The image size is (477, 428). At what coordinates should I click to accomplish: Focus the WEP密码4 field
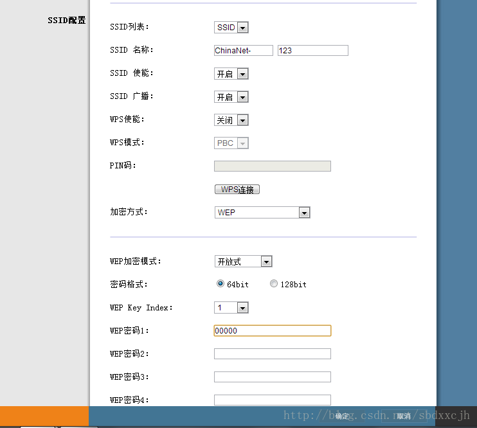[273, 400]
